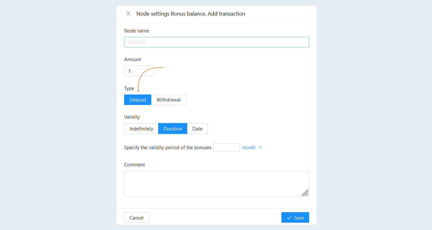Expand the month chevron arrow

click(260, 147)
